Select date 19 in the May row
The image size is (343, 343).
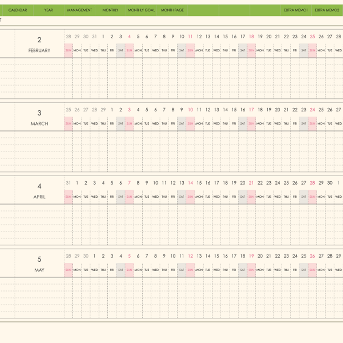tap(251, 256)
